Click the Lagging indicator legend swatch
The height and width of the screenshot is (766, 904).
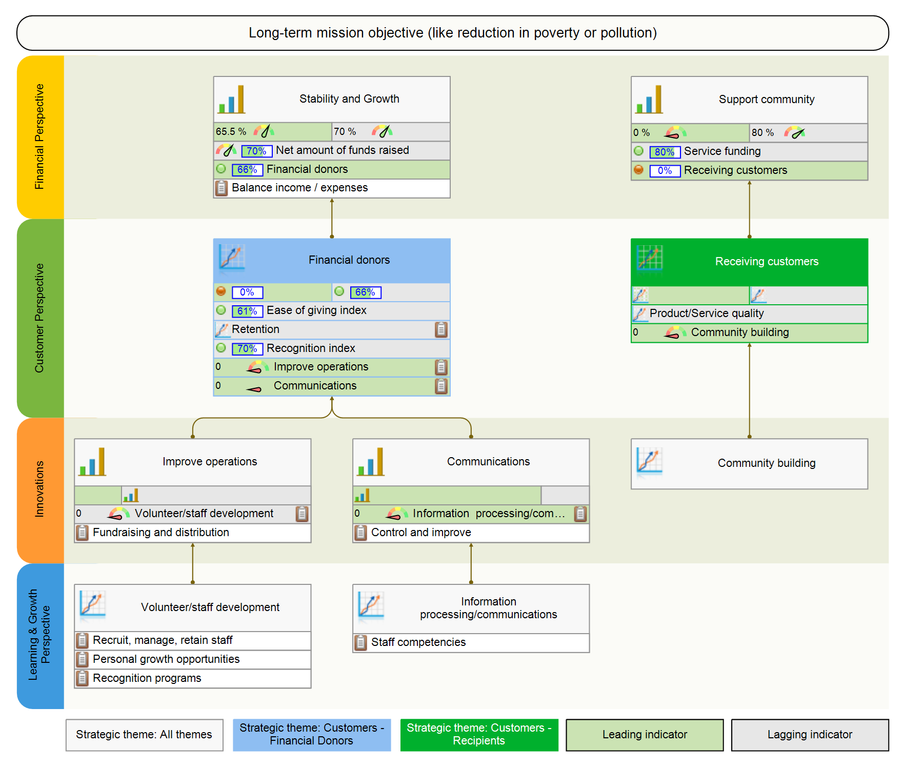point(809,735)
